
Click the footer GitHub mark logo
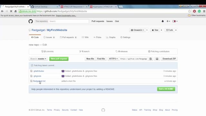103,110
